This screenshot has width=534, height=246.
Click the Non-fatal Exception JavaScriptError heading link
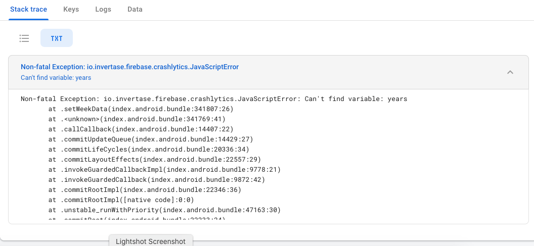click(130, 67)
